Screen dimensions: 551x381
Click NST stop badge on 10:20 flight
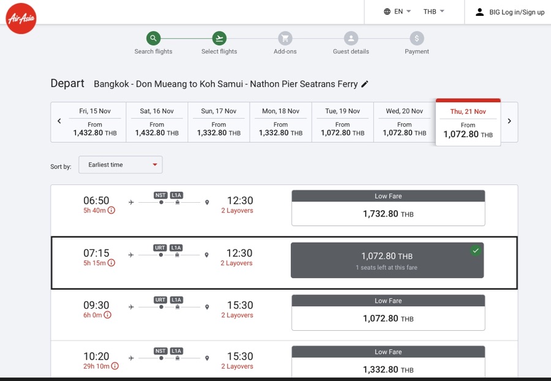[160, 351]
